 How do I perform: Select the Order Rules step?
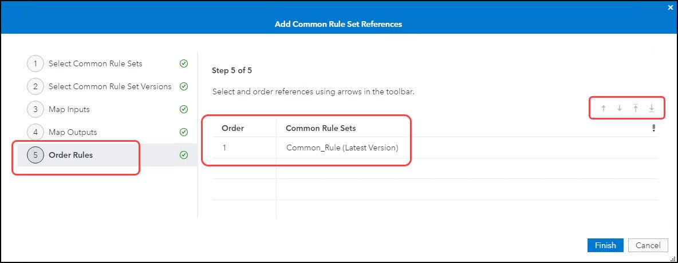pos(70,155)
